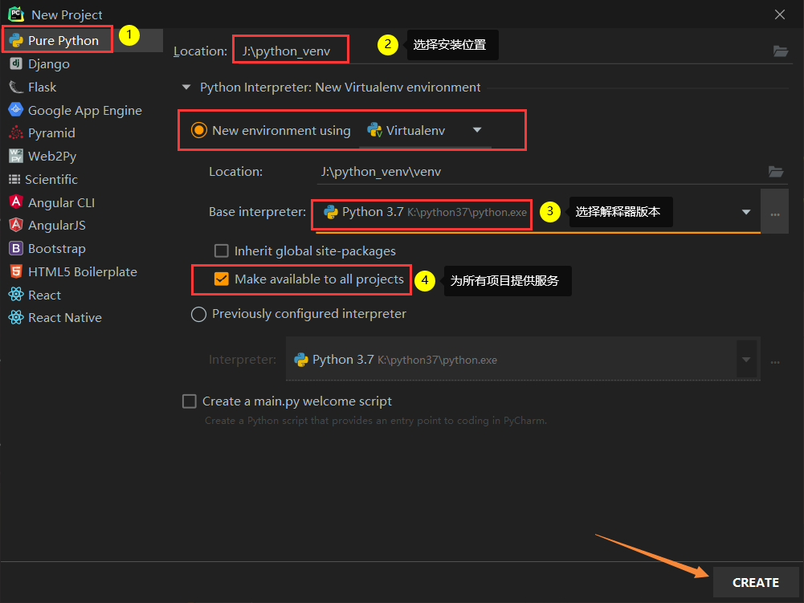Collapse the Python Interpreter section
804x603 pixels.
point(186,88)
